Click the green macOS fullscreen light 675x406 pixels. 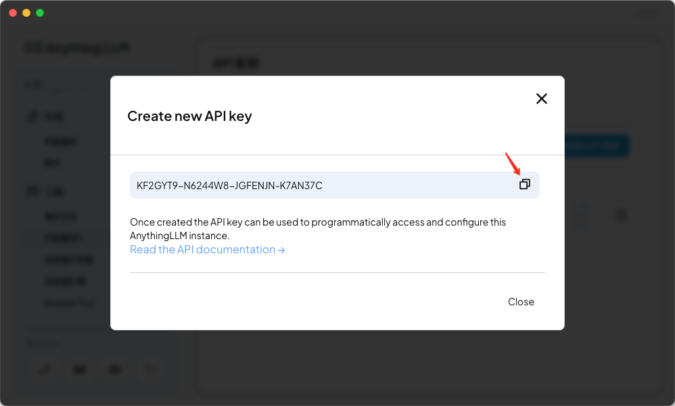[40, 13]
